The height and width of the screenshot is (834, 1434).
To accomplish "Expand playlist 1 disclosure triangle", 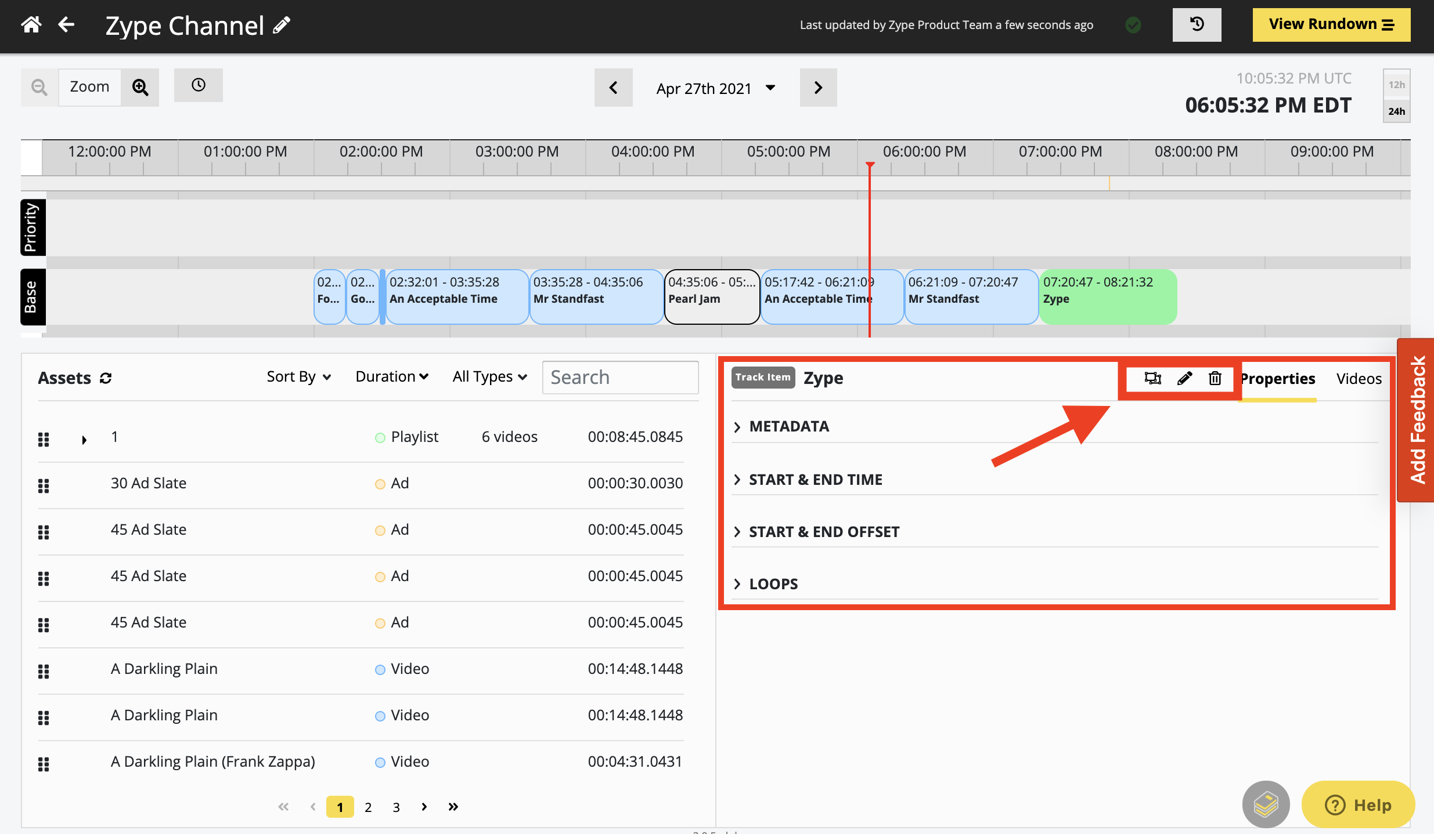I will (84, 440).
